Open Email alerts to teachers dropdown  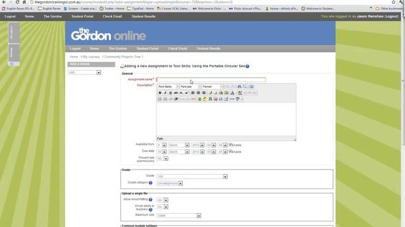(x=163, y=207)
